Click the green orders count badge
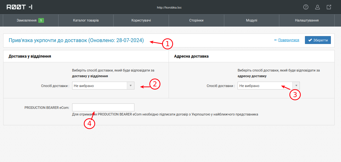This screenshot has height=162, width=341. pos(41,21)
